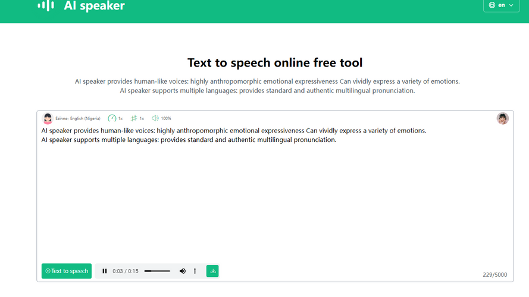Screen dimensions: 529x297
Task: Select the Ezinne voice avatar
Action: (48, 119)
